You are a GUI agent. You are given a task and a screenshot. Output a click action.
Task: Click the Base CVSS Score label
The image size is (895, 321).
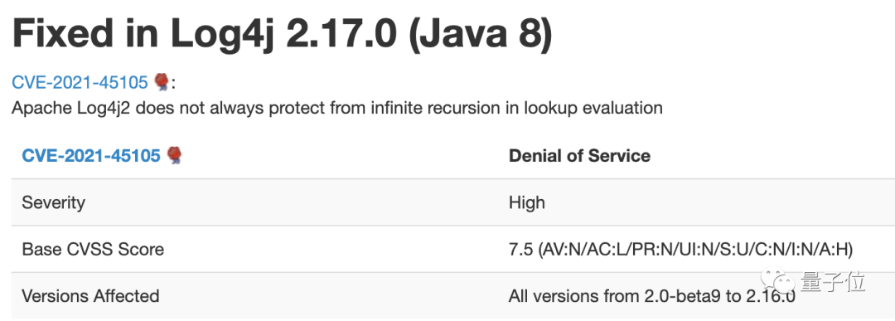[93, 250]
